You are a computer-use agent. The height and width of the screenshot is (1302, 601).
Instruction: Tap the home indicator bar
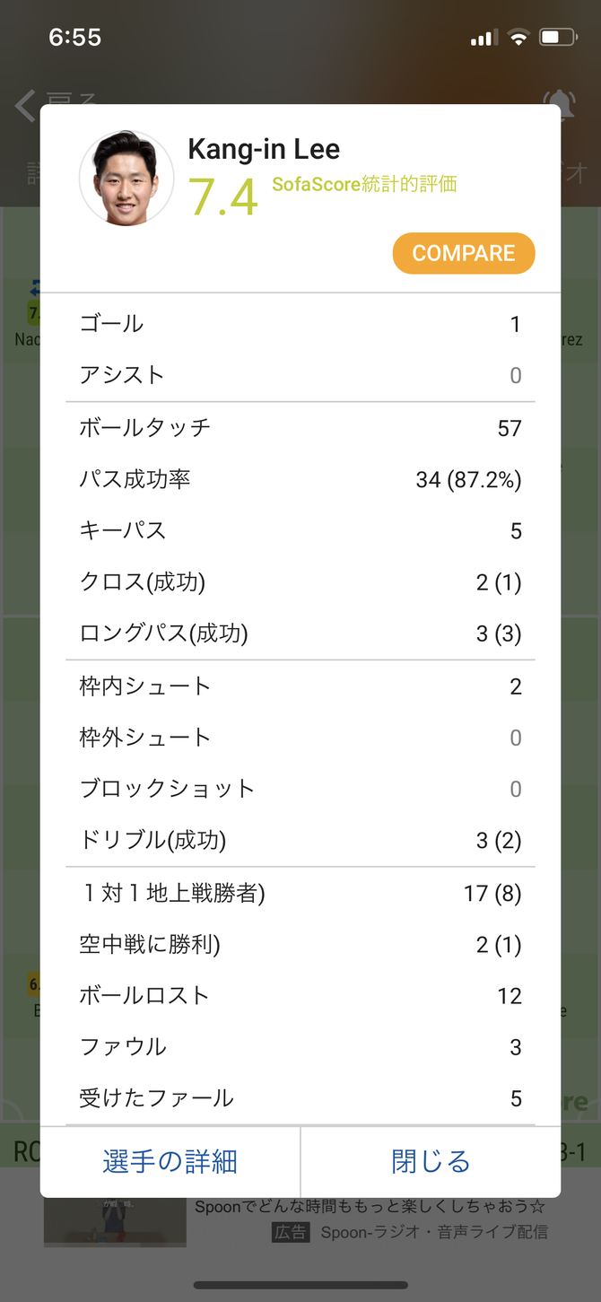300,1285
